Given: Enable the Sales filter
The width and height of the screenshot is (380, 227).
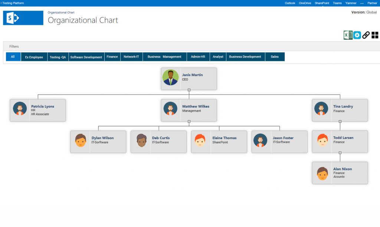Looking at the screenshot, I should 275,56.
